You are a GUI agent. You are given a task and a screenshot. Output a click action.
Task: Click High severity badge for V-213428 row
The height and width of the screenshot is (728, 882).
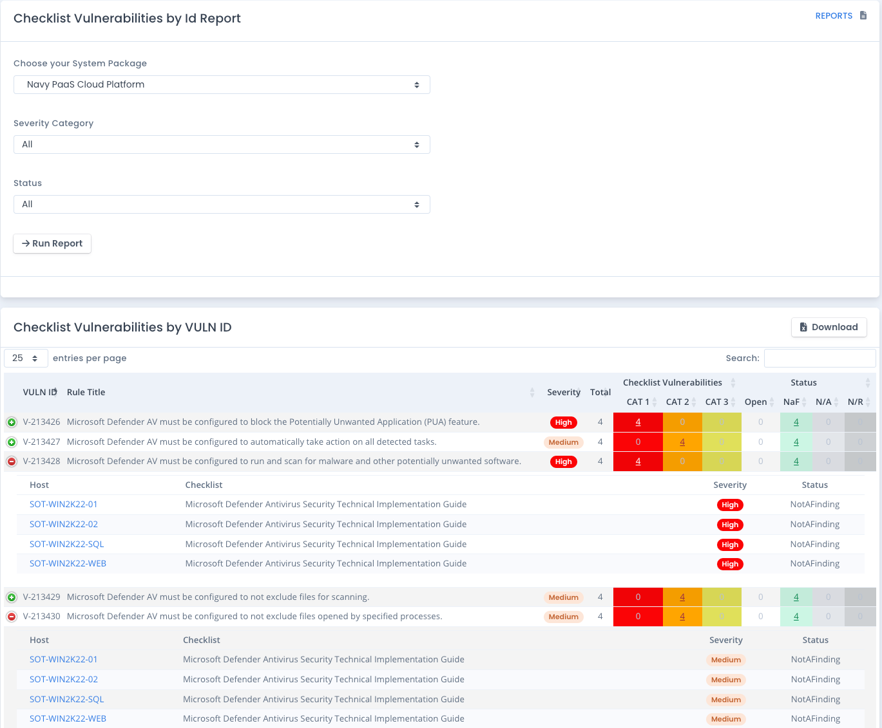point(564,462)
